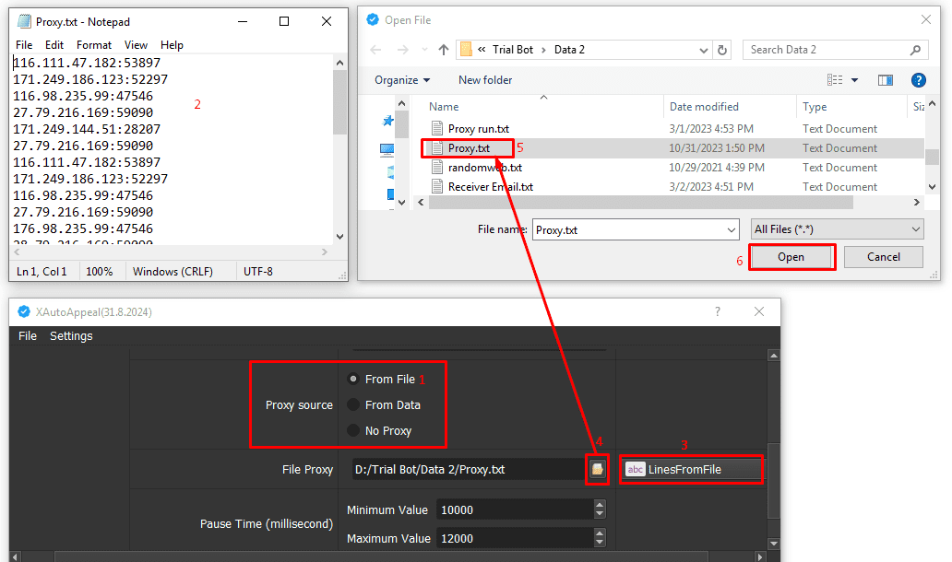Click the down arrow of Notepad's scrollbar
Viewport: 952px width, 562px height.
(x=339, y=237)
